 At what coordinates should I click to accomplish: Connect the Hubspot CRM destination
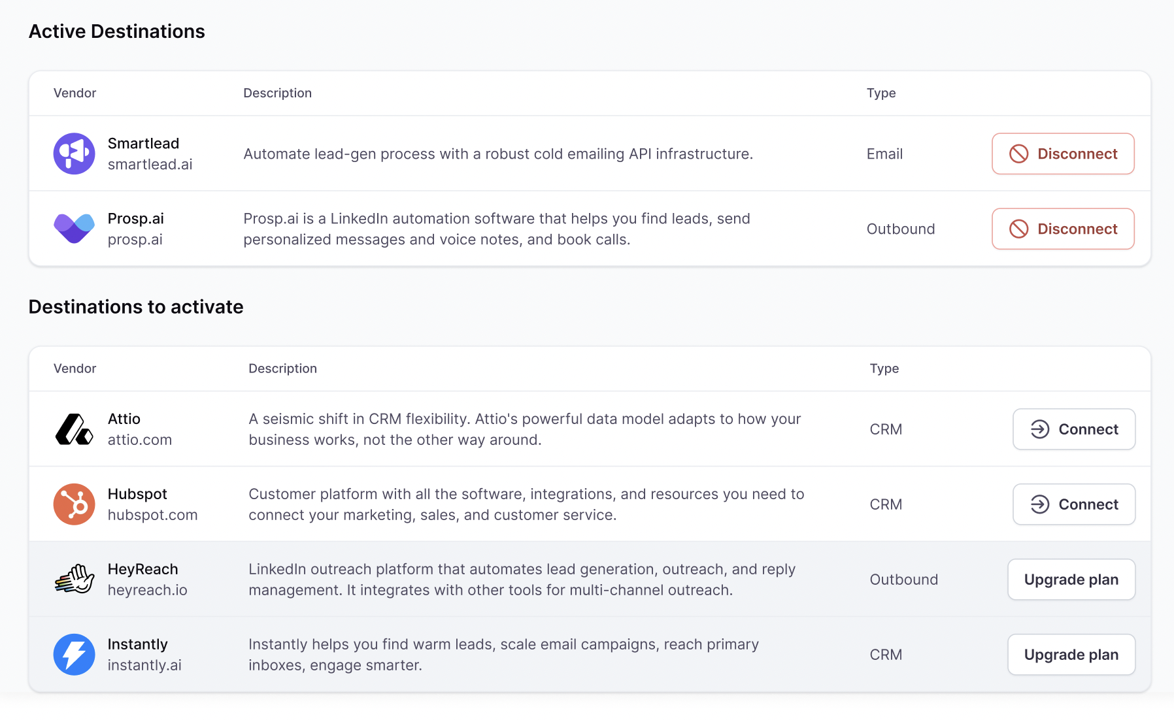pos(1073,504)
